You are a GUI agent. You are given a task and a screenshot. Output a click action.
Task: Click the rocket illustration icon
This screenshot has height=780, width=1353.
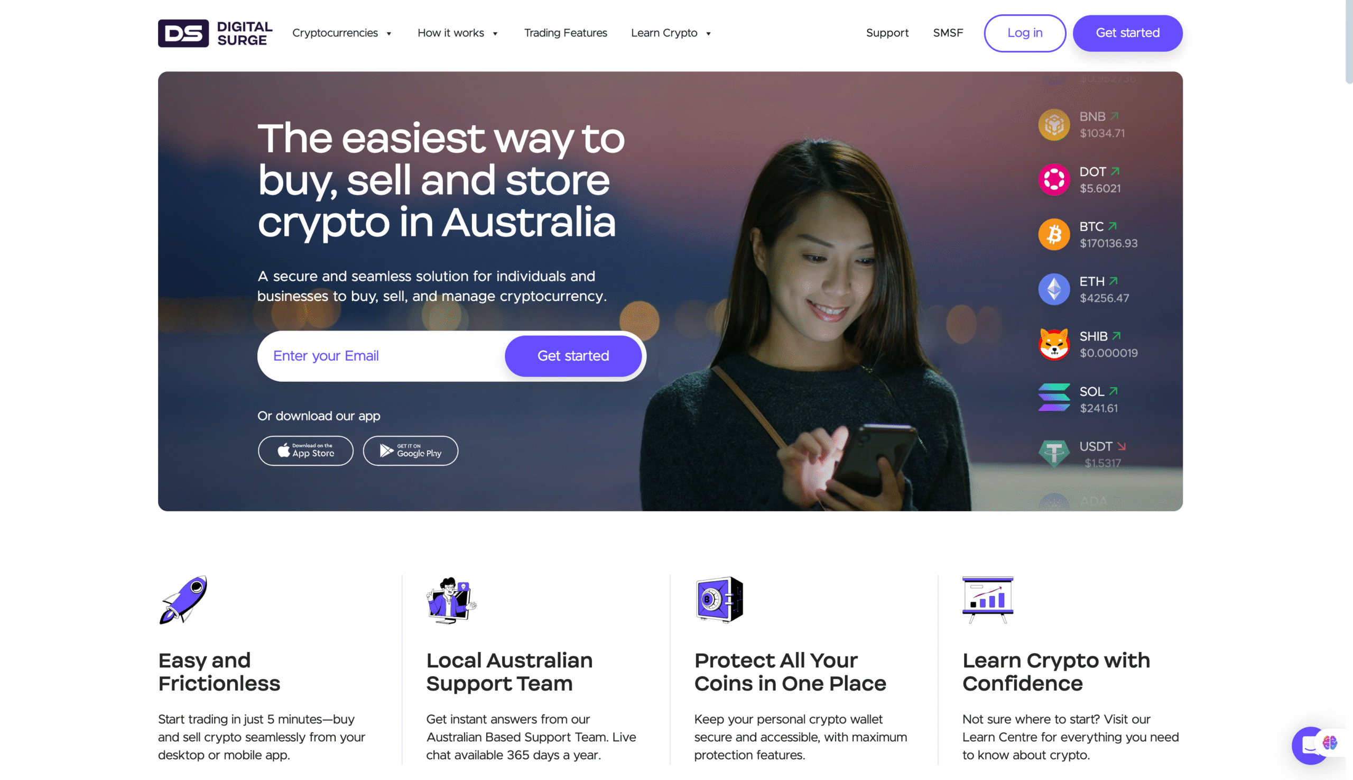(x=183, y=600)
